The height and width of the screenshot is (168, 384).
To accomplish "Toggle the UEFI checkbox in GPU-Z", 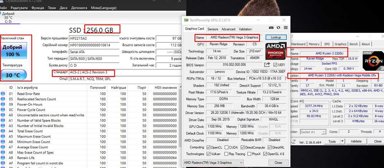I will click(x=275, y=65).
